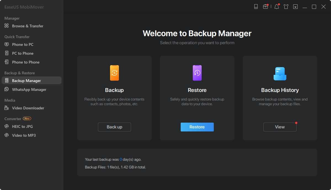Expand the title bar dropdown menu
331x190 pixels.
[295, 7]
